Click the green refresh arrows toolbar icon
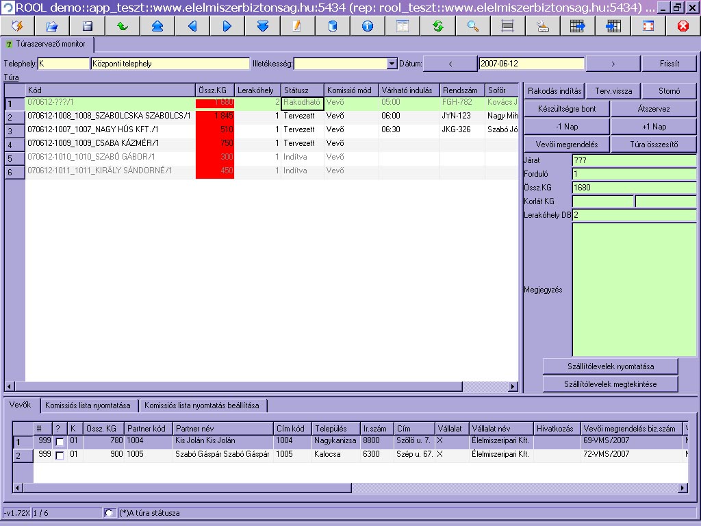This screenshot has width=701, height=526. [437, 26]
